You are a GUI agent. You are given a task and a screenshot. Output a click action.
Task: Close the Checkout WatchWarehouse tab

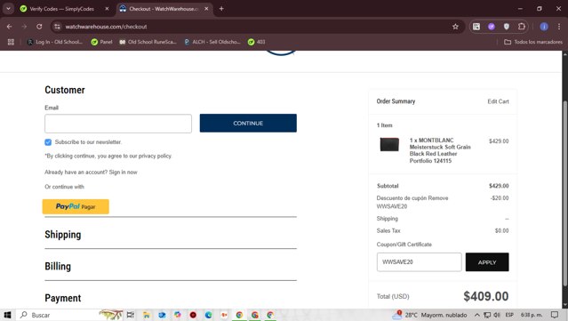[206, 9]
